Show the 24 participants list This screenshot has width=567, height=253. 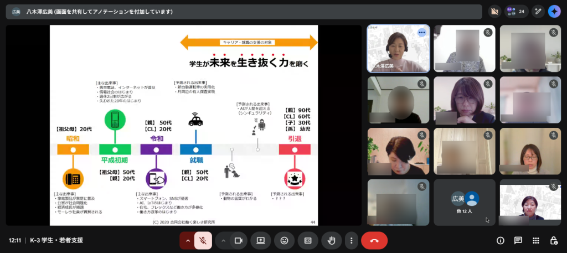tap(516, 11)
